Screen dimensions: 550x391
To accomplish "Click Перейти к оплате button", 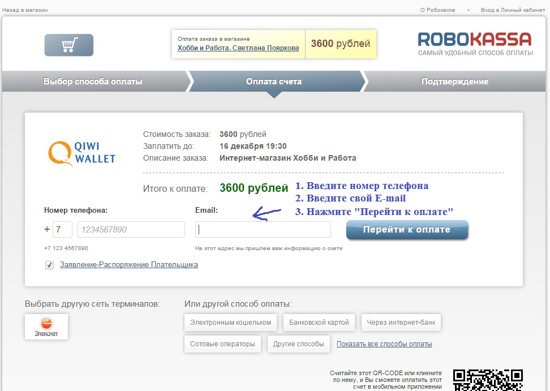I will click(x=407, y=230).
